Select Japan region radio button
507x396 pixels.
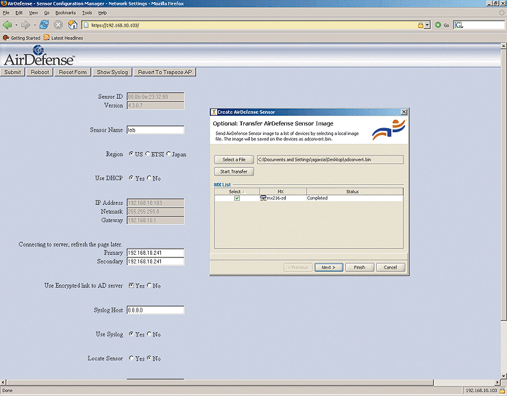point(169,154)
